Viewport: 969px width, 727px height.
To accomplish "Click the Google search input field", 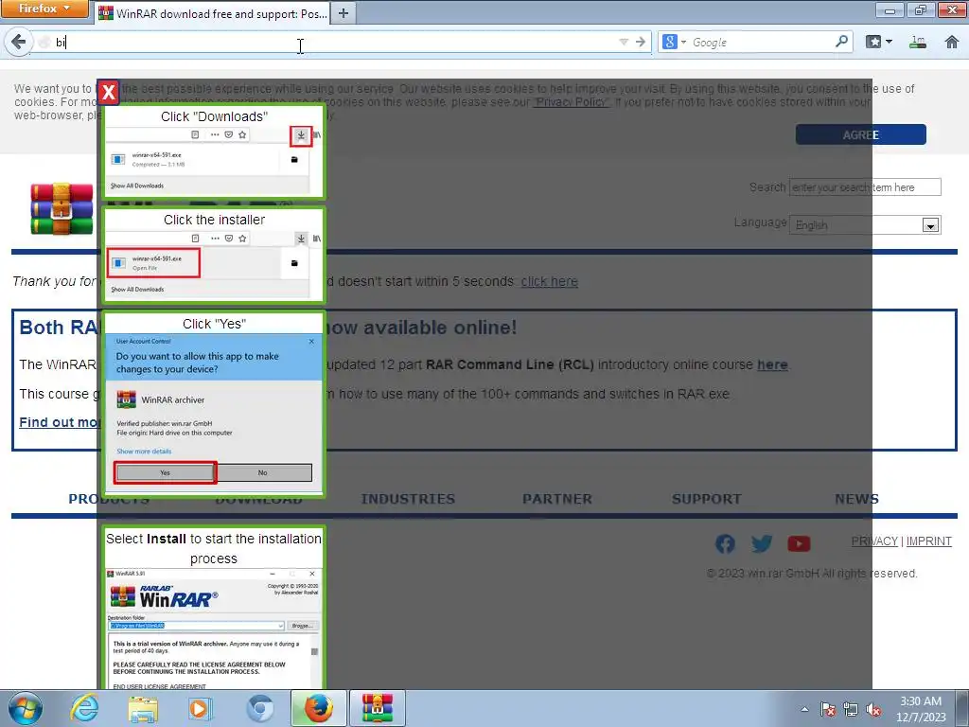I will [x=762, y=42].
